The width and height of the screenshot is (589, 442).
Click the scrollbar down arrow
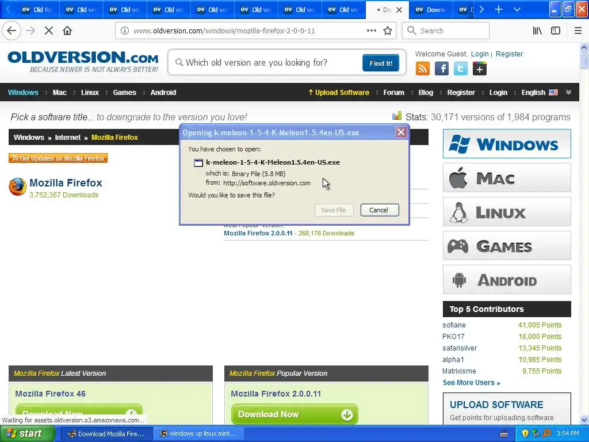pyautogui.click(x=584, y=420)
